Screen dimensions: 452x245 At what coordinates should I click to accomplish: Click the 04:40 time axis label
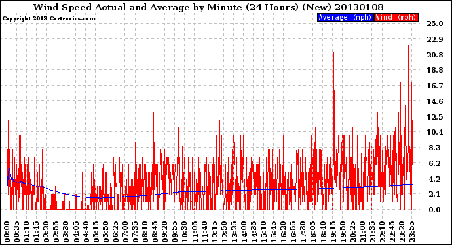pyautogui.click(x=86, y=232)
